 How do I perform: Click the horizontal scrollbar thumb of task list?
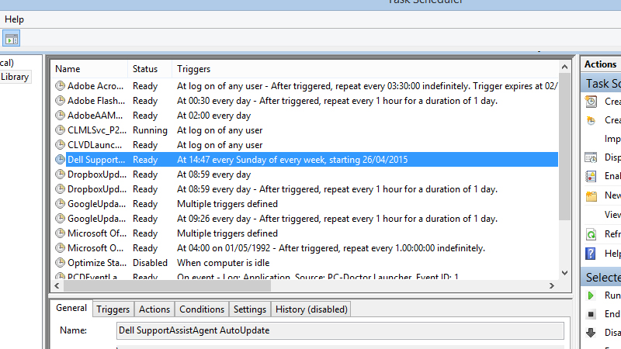(x=167, y=285)
